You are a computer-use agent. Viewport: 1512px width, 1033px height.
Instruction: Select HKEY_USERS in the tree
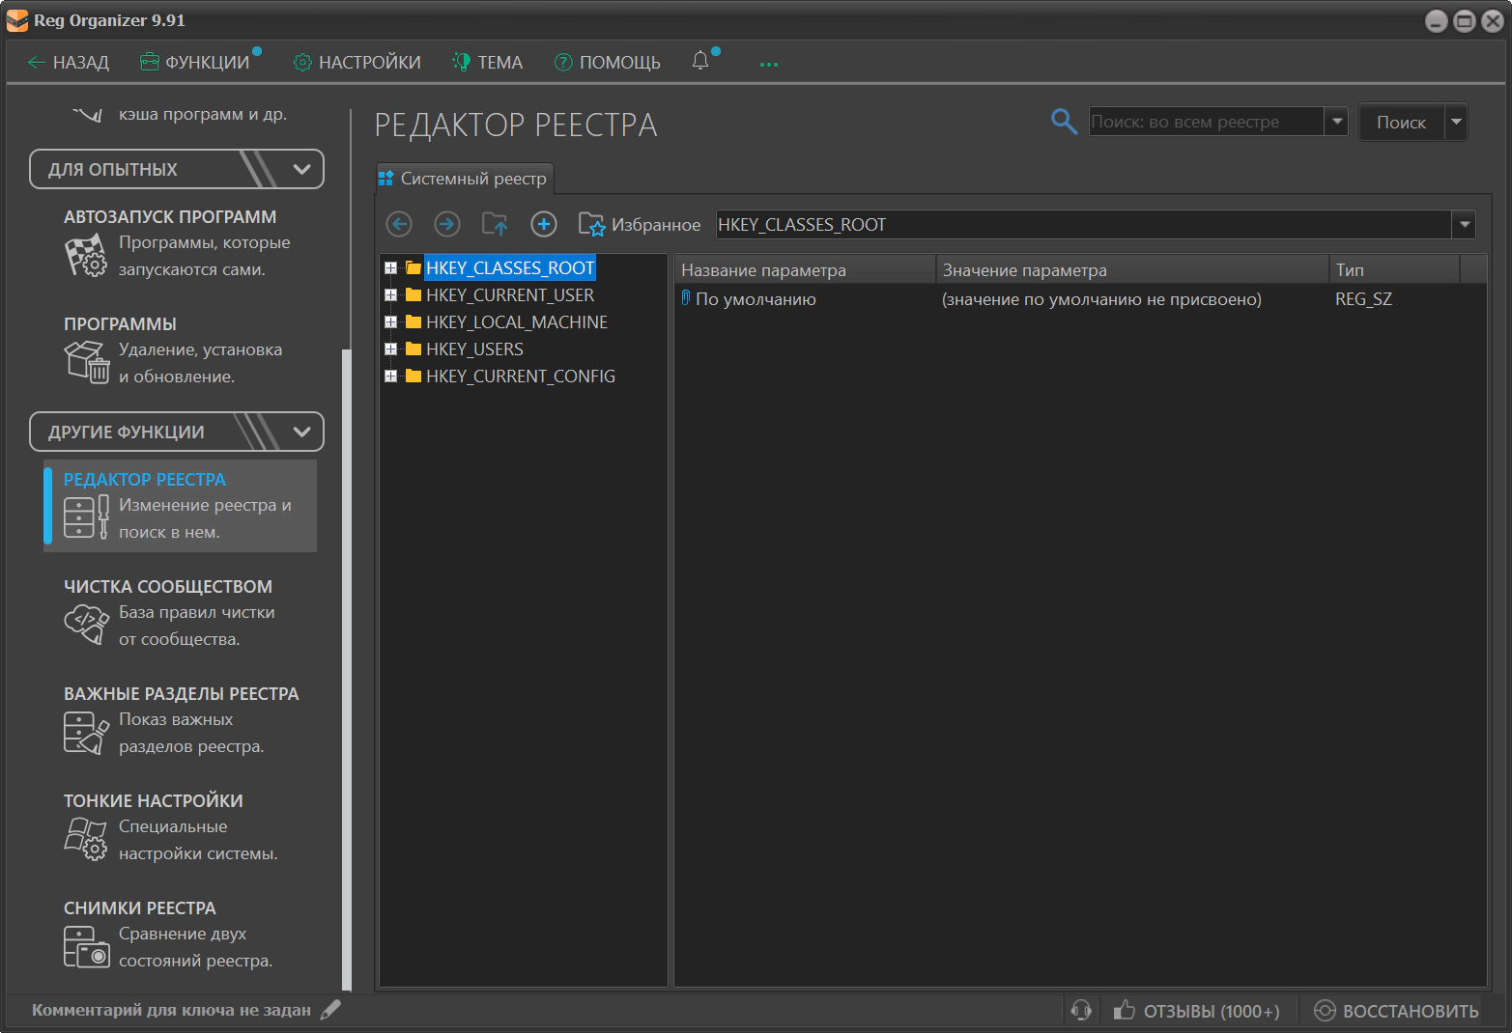(474, 349)
